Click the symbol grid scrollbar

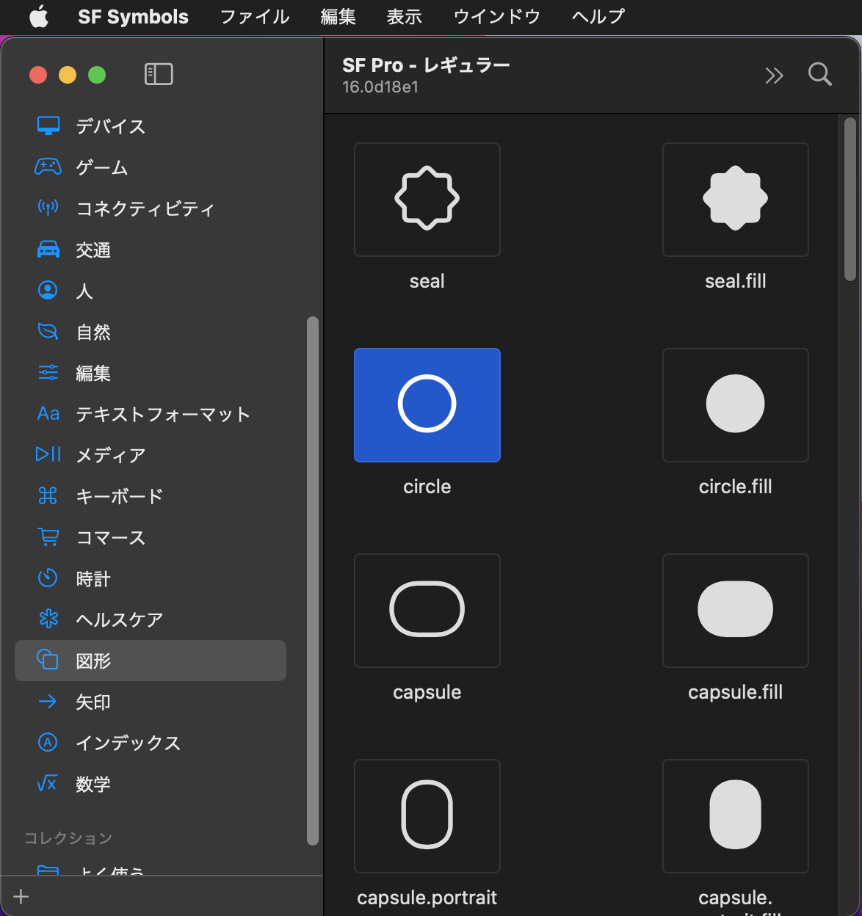click(850, 200)
